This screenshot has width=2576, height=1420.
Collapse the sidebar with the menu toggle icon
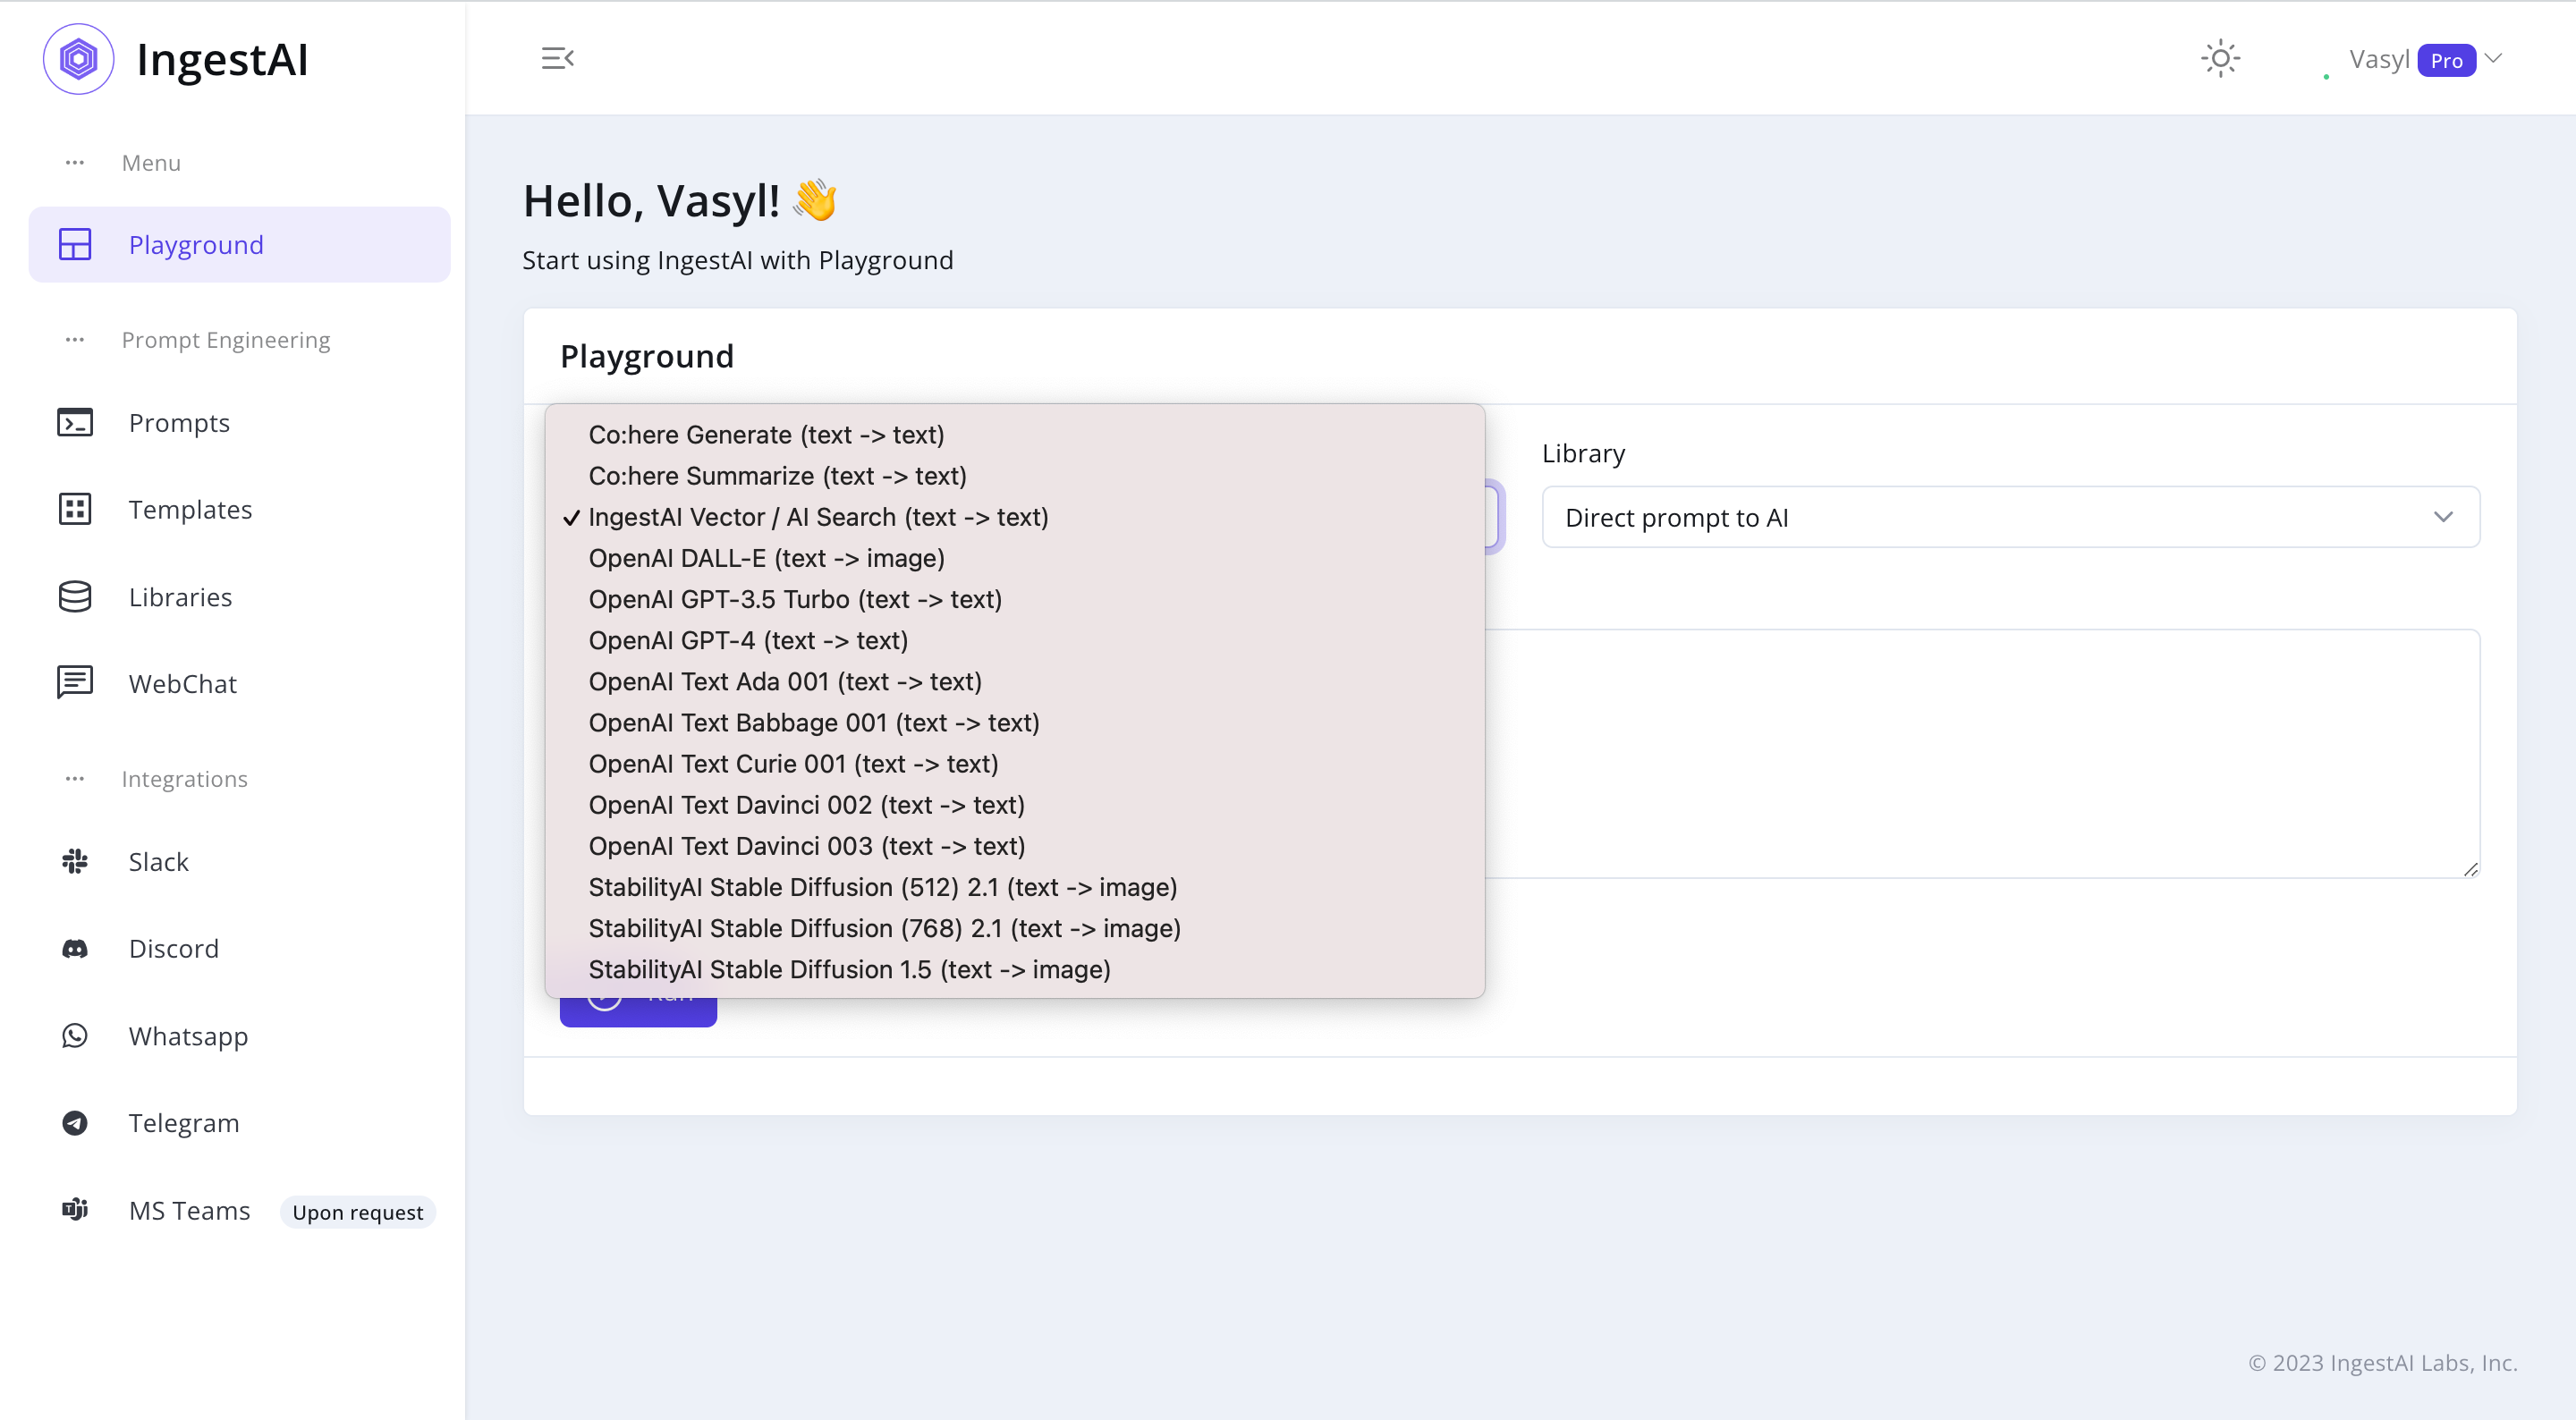[557, 58]
